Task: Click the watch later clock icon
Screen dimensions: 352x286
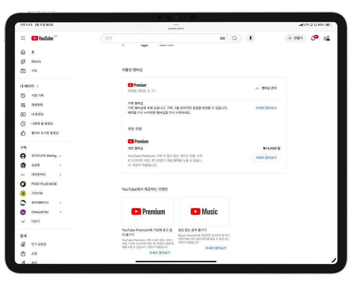Action: (x=23, y=124)
